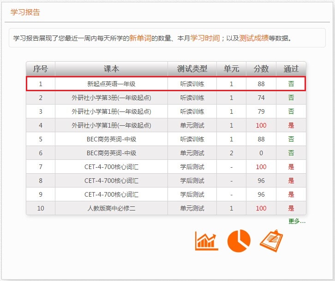The width and height of the screenshot is (335, 281).
Task: Click 学后测试 test type in row 9
Action: pyautogui.click(x=192, y=194)
